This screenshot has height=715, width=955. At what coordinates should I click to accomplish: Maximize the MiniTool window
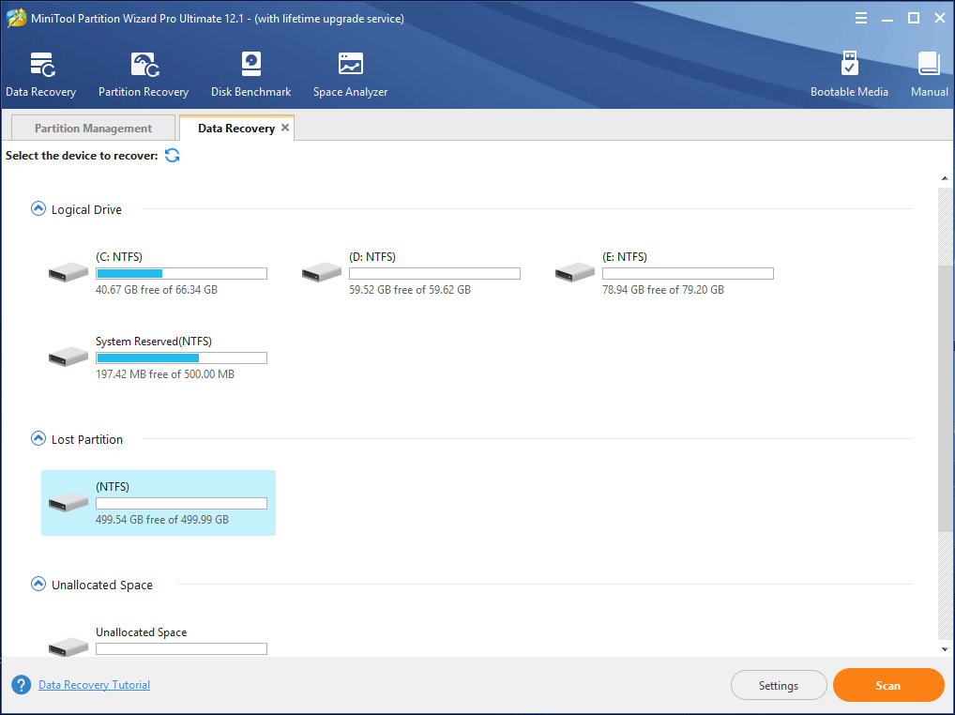914,18
